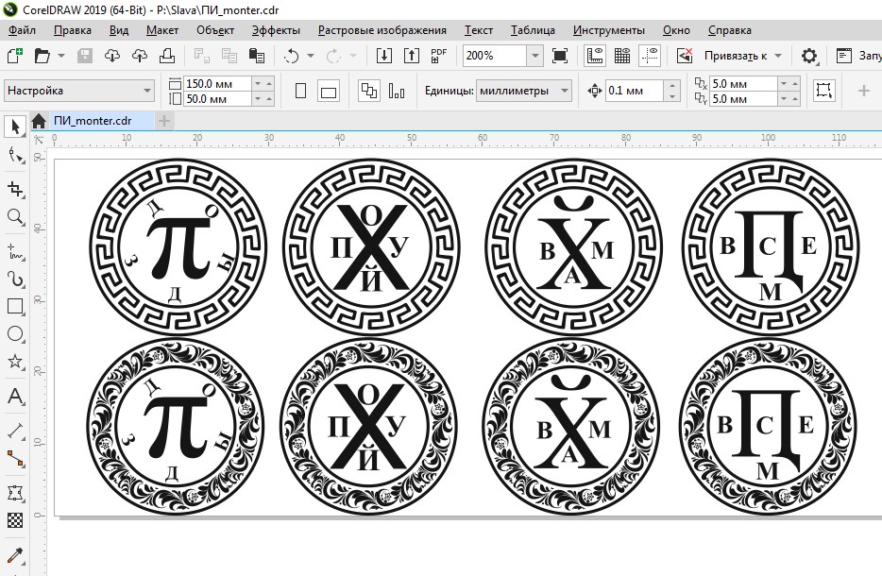Click the Publish to PDF icon

[438, 56]
